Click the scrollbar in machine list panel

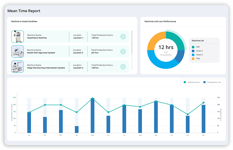[132, 42]
